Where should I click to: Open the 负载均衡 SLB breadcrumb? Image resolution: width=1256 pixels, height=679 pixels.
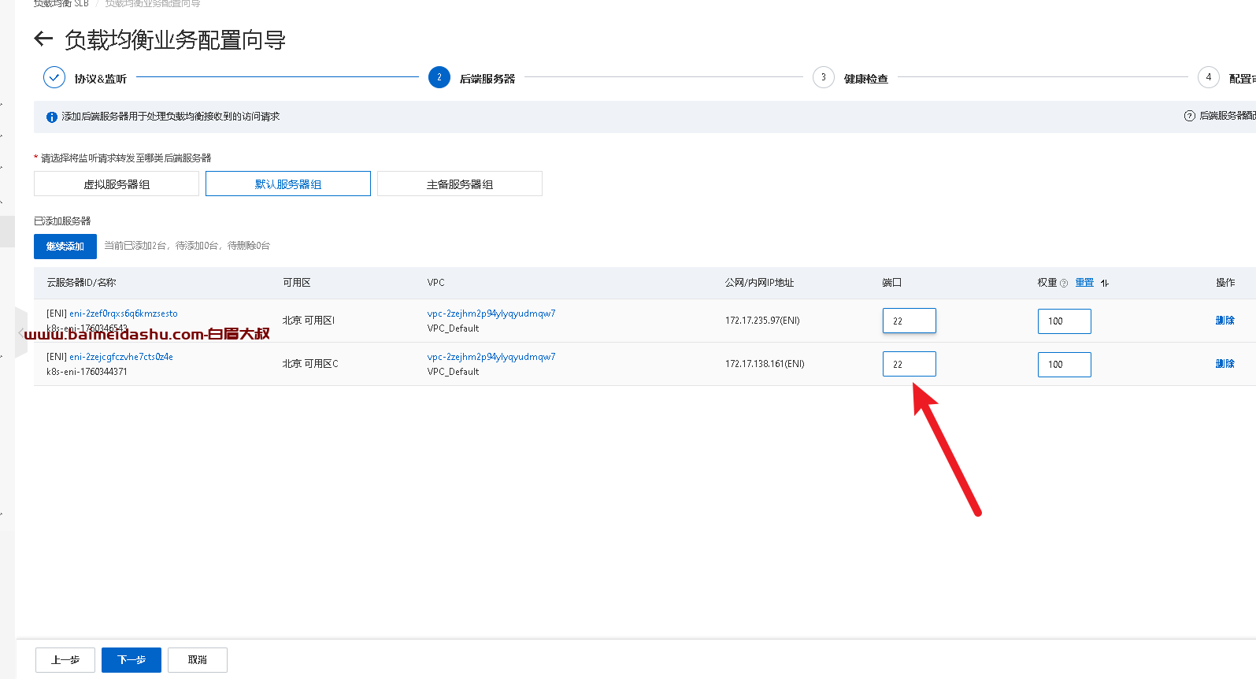61,4
